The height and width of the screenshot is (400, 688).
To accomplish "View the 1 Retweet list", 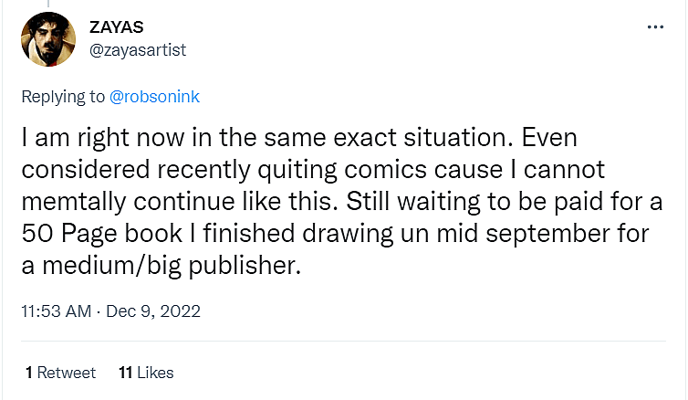I will point(60,373).
